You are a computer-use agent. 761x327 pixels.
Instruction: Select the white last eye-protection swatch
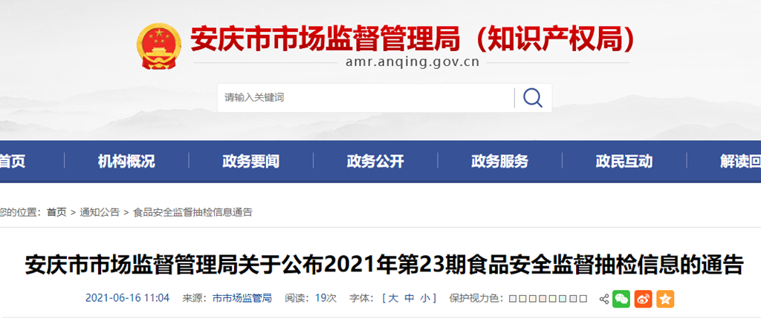click(583, 298)
